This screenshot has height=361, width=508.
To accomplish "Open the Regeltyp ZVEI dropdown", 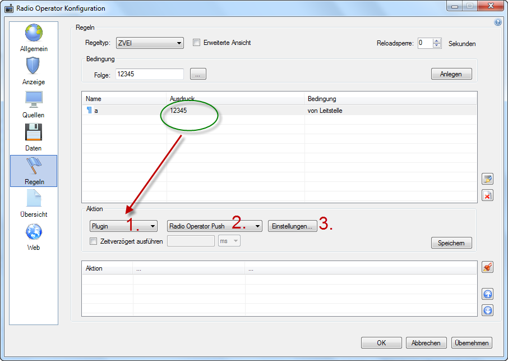I will pyautogui.click(x=150, y=43).
